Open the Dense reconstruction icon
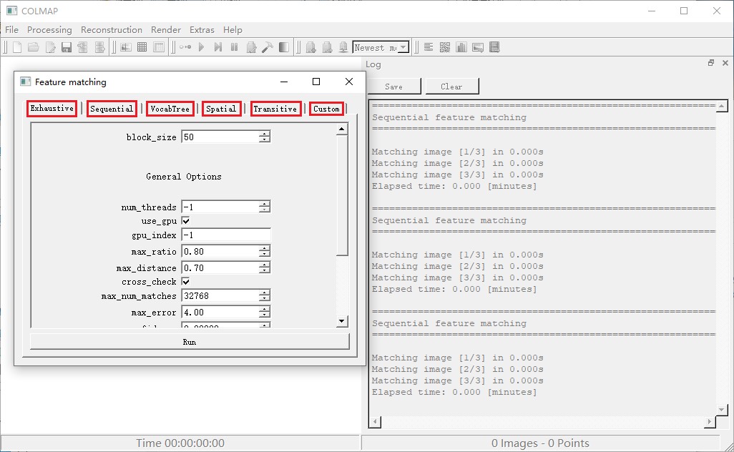 click(x=284, y=47)
